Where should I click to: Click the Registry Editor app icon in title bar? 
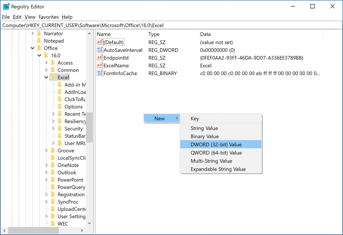6,7
